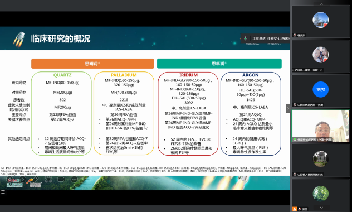Show more participants with the down chevron
This screenshot has width=352, height=212.
pyautogui.click(x=321, y=208)
